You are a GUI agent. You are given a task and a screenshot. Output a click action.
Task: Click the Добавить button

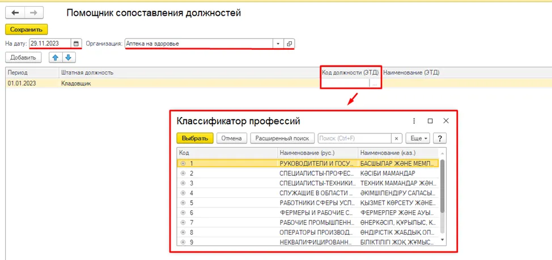pyautogui.click(x=23, y=58)
